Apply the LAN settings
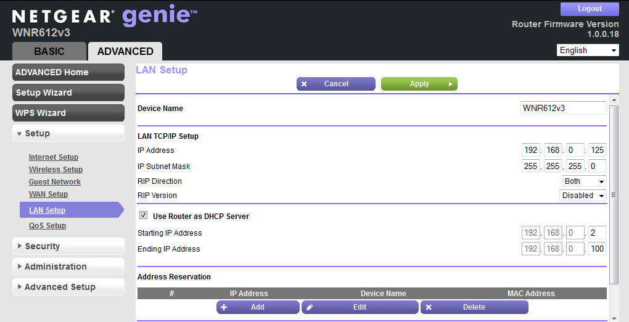This screenshot has height=322, width=629. click(419, 84)
